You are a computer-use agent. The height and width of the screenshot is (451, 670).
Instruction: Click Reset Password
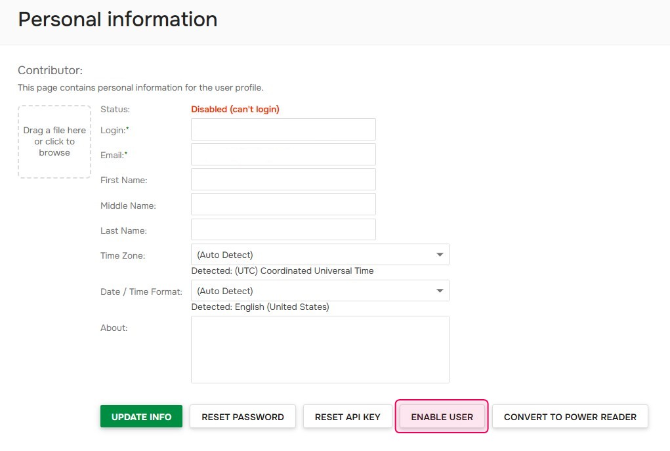pyautogui.click(x=242, y=416)
